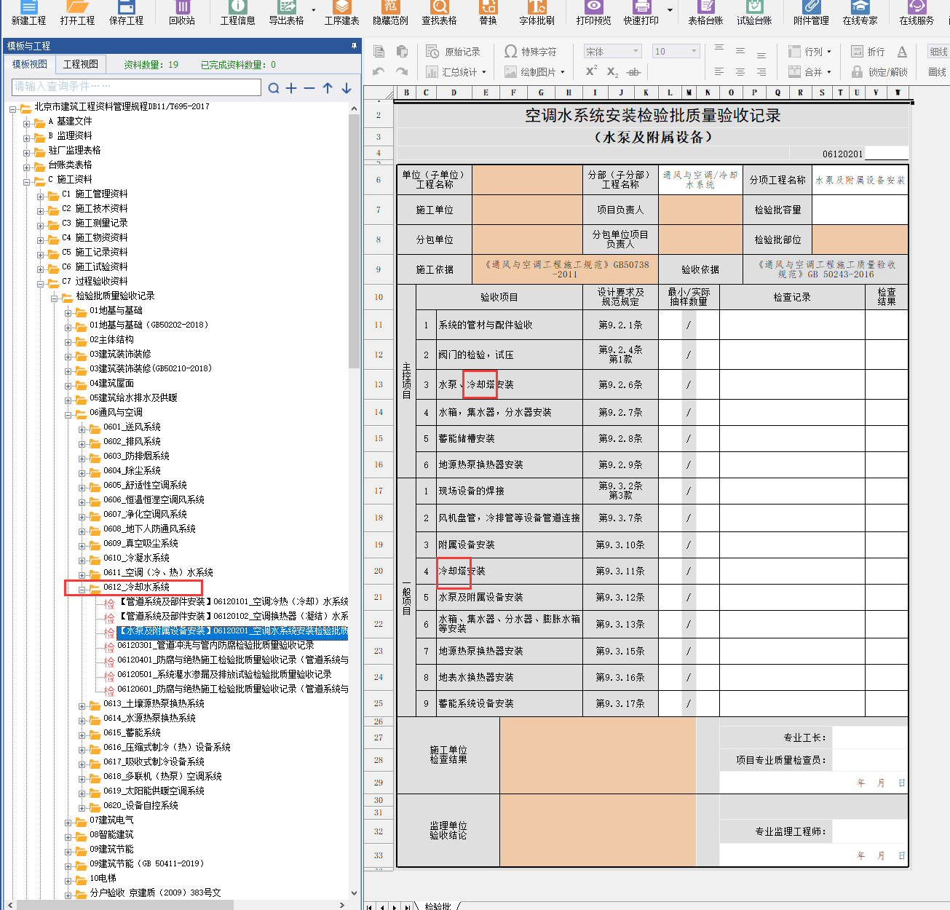Apply strikethrough ab formatting
950x910 pixels.
tap(634, 72)
